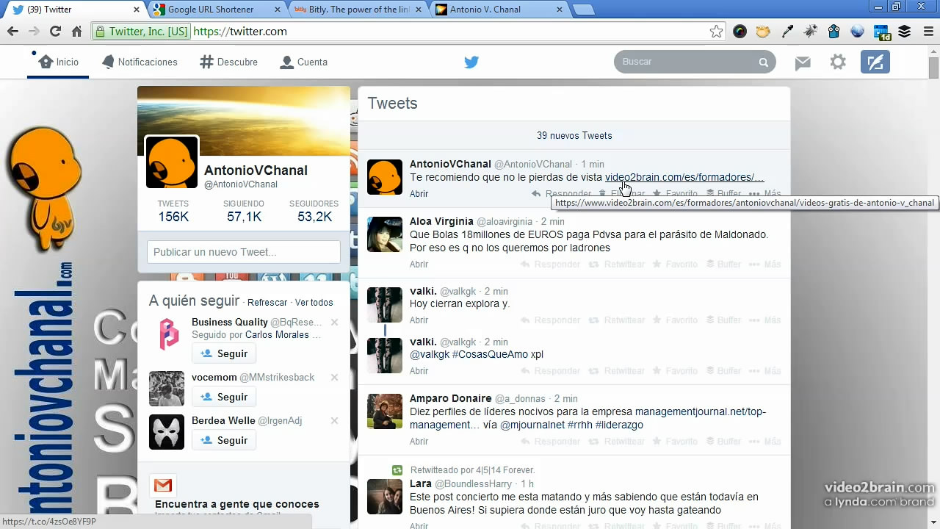Image resolution: width=940 pixels, height=529 pixels.
Task: Switch to Google URL Shortener browser tab
Action: 217,10
